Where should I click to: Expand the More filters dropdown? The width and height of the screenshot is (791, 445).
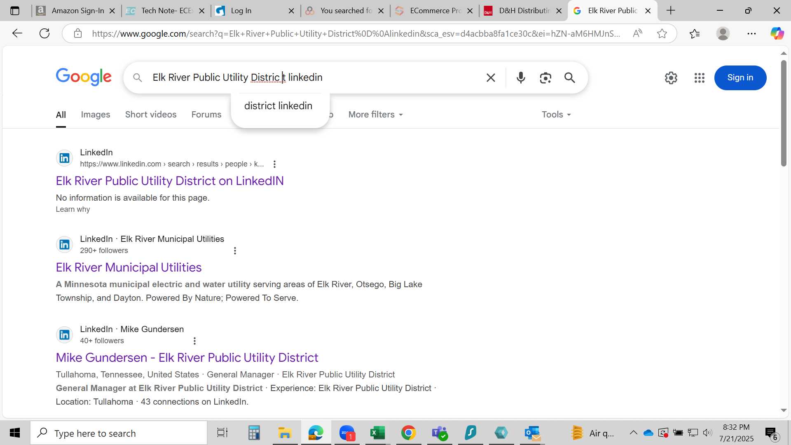click(x=375, y=115)
